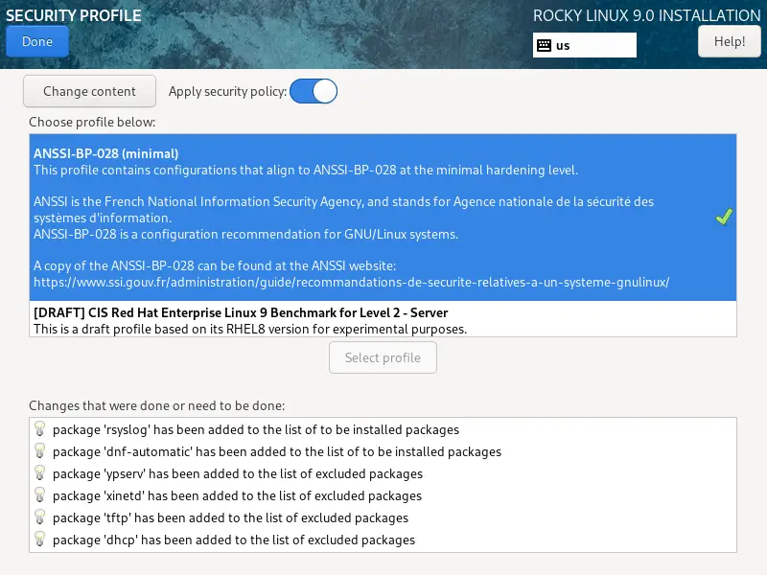Click the blue Done button
Image resolution: width=767 pixels, height=575 pixels.
(37, 41)
